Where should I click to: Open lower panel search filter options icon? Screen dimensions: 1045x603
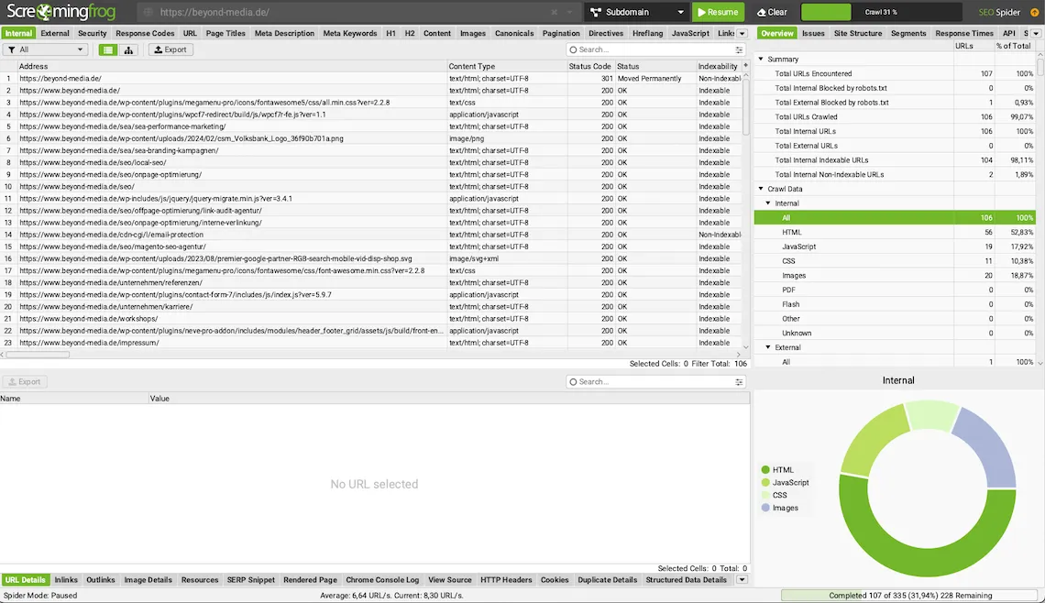(739, 382)
